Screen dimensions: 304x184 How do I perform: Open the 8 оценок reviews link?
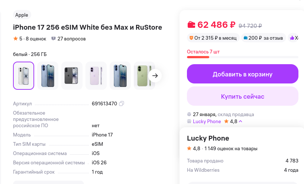coord(36,39)
